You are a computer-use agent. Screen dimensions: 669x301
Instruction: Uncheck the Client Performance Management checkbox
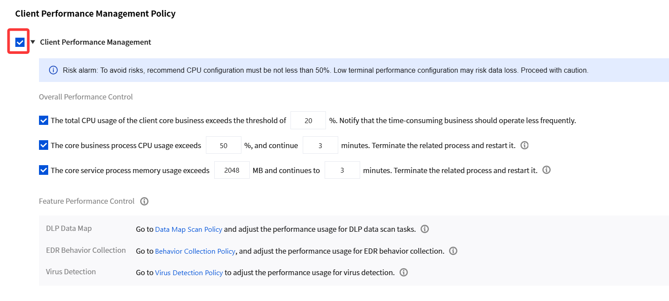[20, 42]
